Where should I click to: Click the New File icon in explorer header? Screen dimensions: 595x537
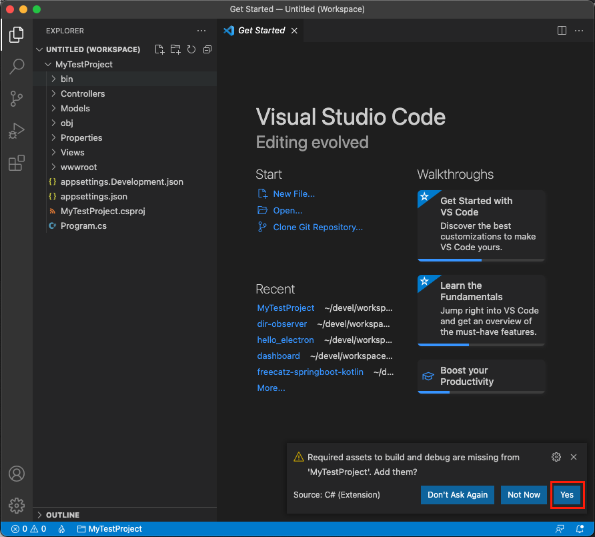pos(159,49)
